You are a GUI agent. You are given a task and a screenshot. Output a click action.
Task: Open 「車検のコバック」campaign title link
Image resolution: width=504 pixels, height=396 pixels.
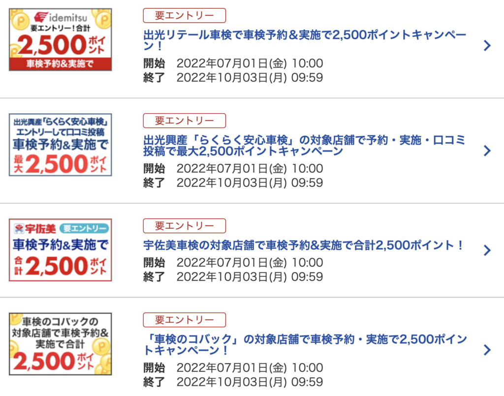point(305,344)
